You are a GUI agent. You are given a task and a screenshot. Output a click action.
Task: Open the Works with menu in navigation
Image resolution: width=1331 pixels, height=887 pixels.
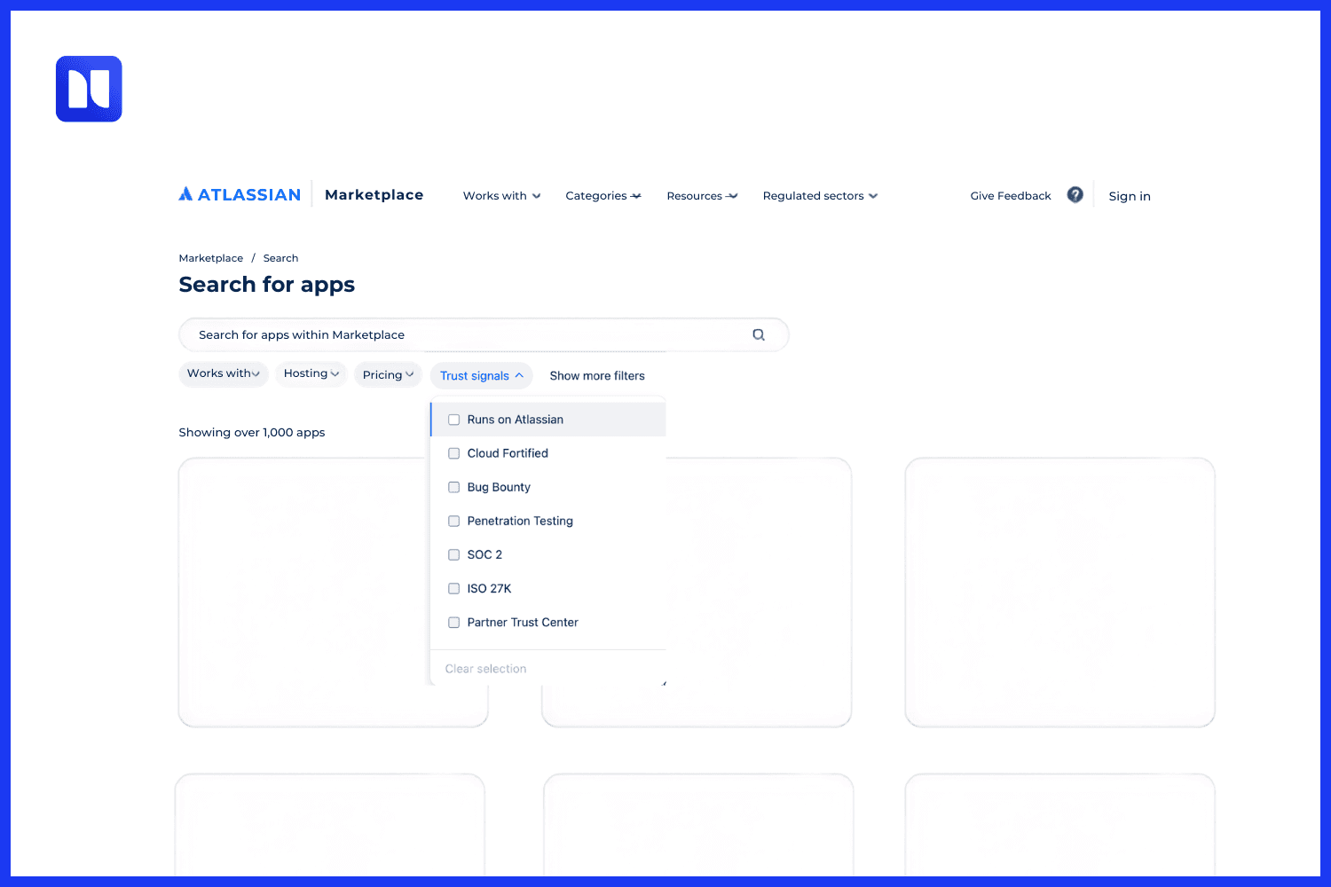(501, 196)
